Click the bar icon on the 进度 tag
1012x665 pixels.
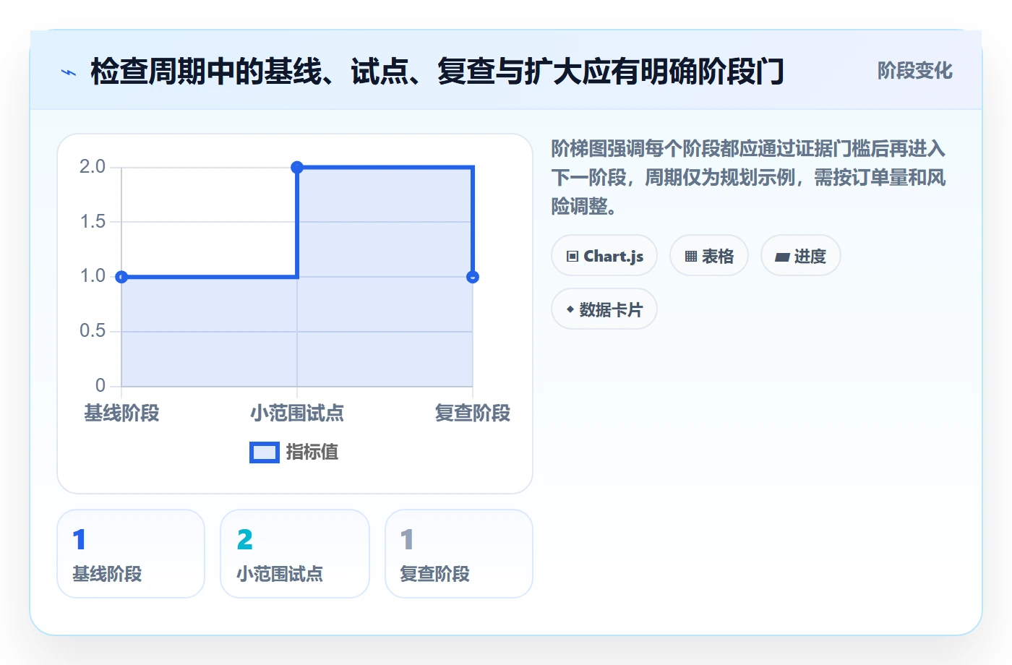782,257
